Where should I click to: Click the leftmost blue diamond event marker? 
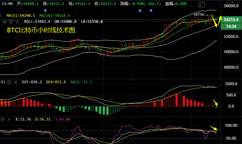point(45,11)
